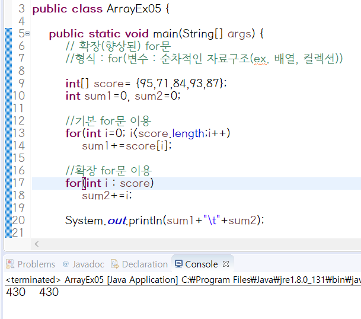Click the Javadoc @ icon
This screenshot has width=361, height=319.
66,264
